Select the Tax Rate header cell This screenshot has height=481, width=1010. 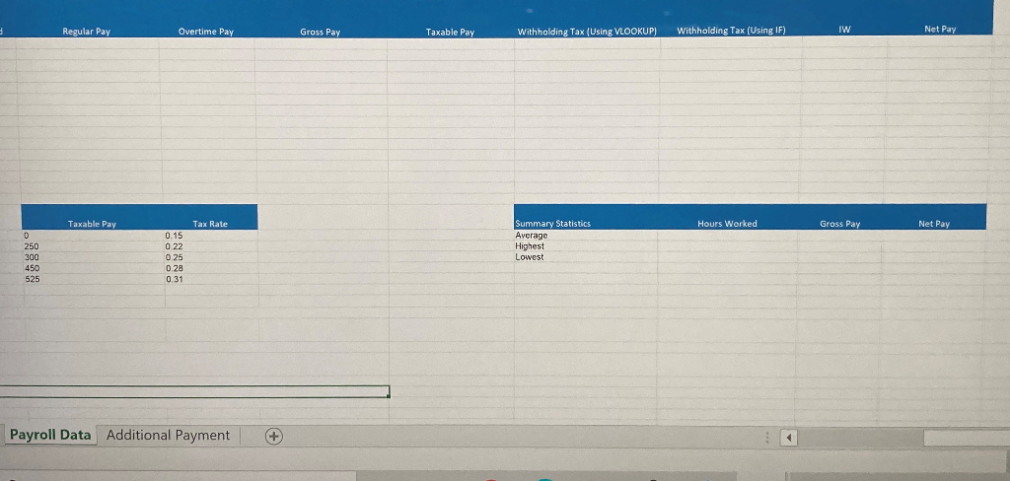coord(210,224)
